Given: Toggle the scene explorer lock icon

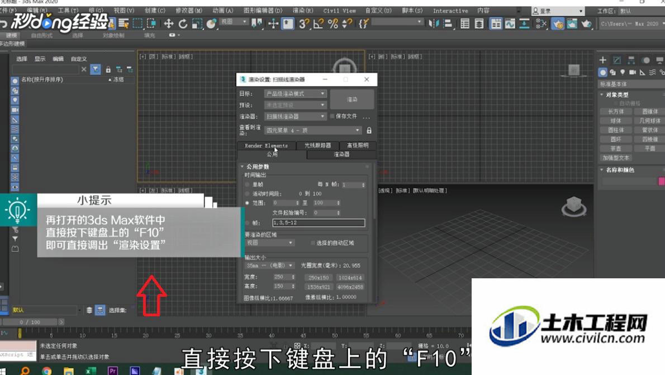Looking at the screenshot, I should click(x=108, y=69).
